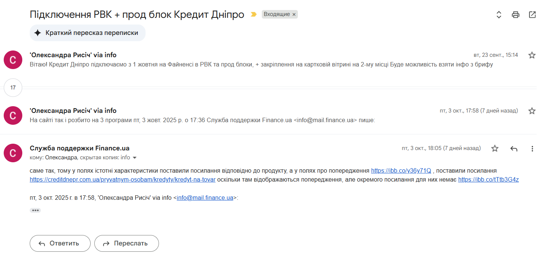Viewport: 550px width, 264px height.
Task: Open link https://ibb.co/y36y71Q
Action: [x=401, y=171]
